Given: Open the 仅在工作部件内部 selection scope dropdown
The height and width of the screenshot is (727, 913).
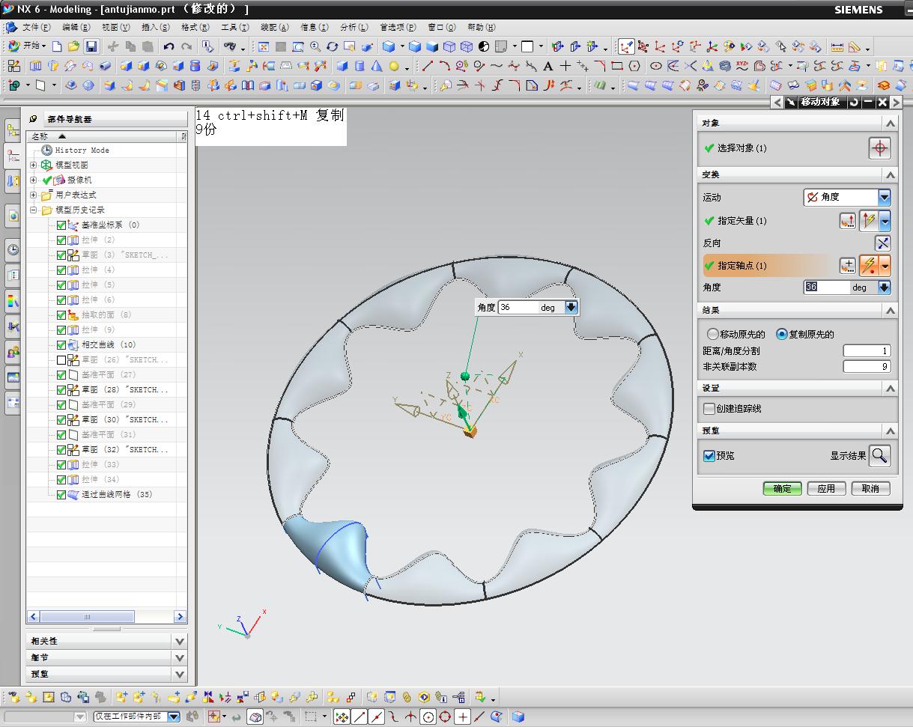Looking at the screenshot, I should click(174, 717).
